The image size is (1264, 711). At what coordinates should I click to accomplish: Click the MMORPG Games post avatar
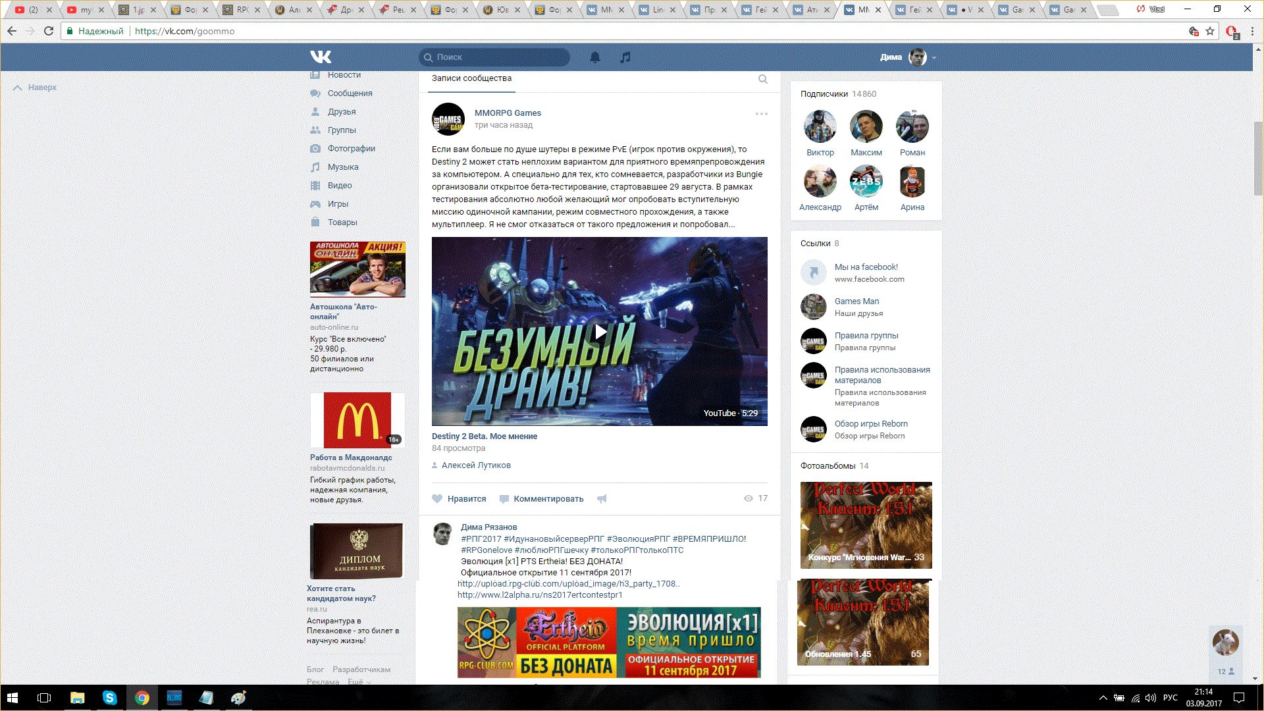click(x=448, y=119)
